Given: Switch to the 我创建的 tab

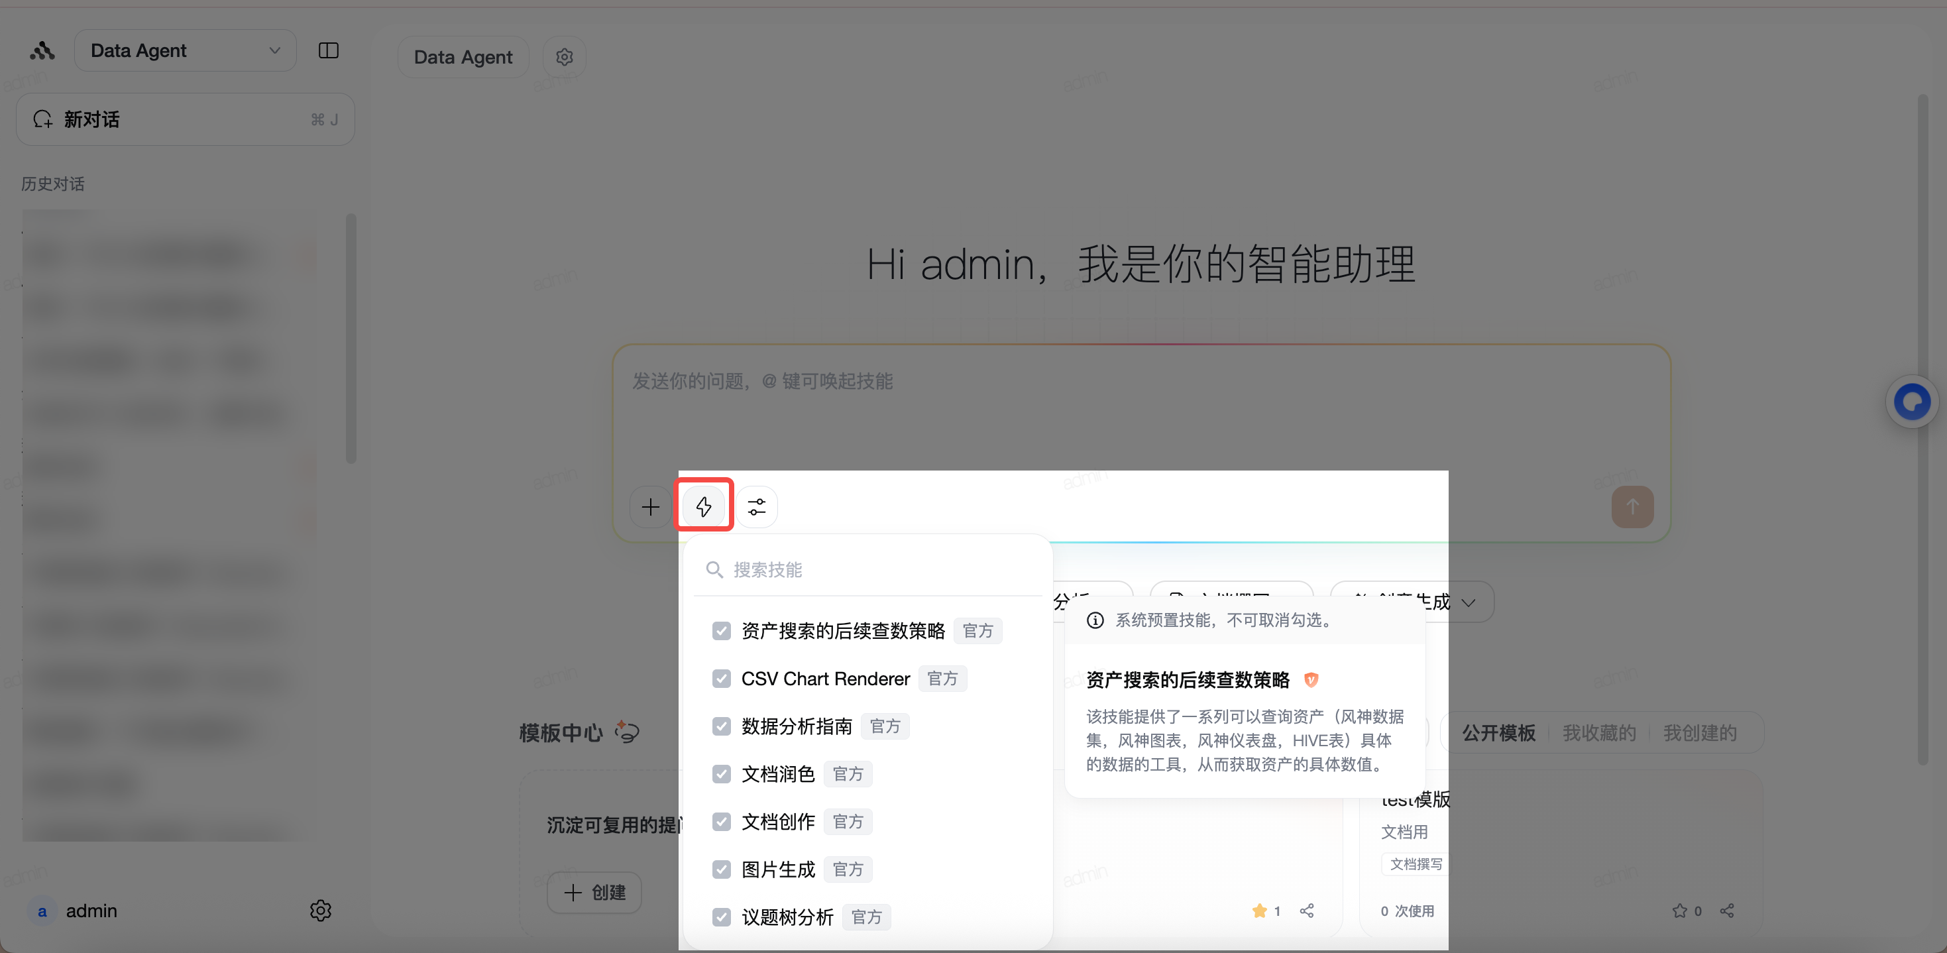Looking at the screenshot, I should click(x=1700, y=732).
